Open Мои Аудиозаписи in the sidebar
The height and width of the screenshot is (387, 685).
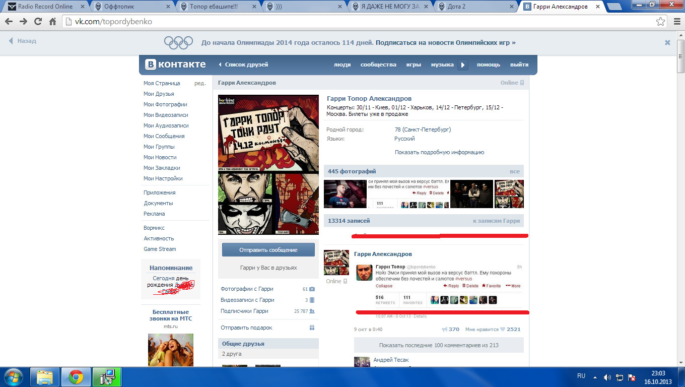pos(166,125)
